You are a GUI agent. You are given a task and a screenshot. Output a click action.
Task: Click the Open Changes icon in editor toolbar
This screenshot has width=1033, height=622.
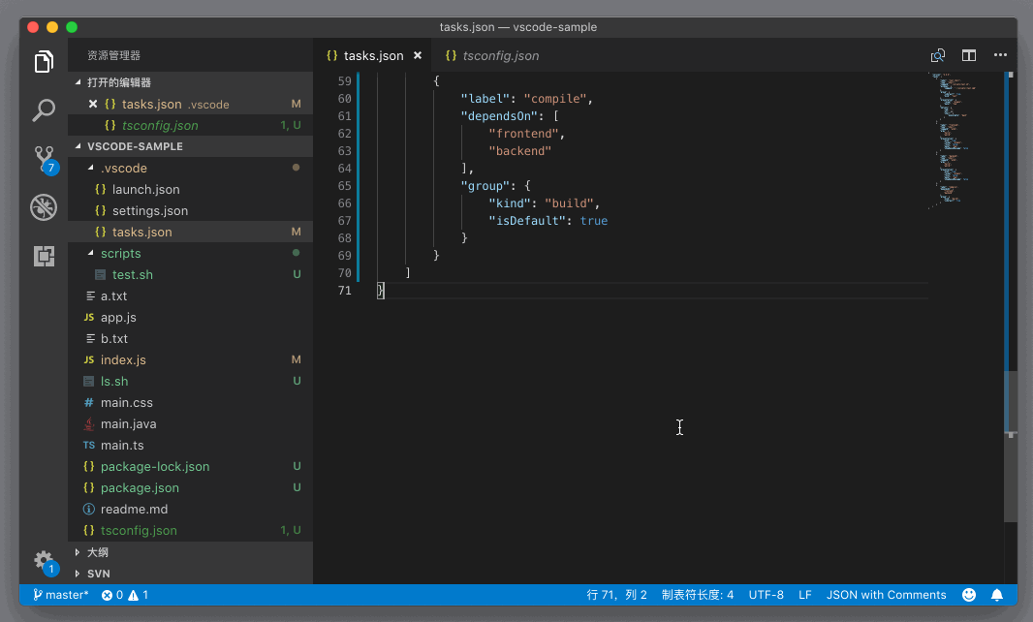pos(938,55)
